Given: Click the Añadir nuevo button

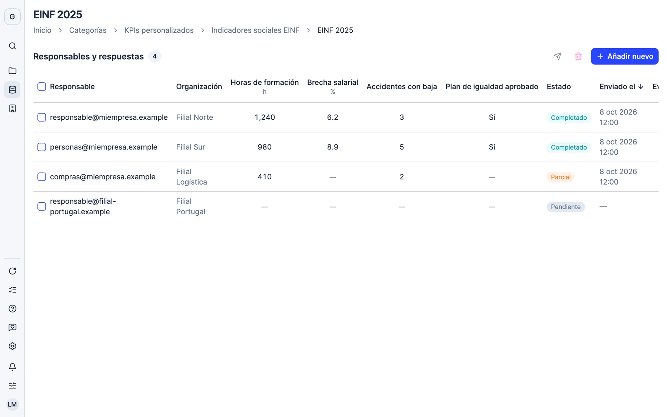Looking at the screenshot, I should click(x=624, y=56).
